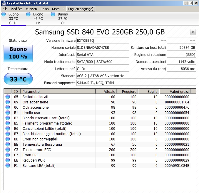Click status orb of Errori CRC row
199x193 pixels.
[x=8, y=155]
